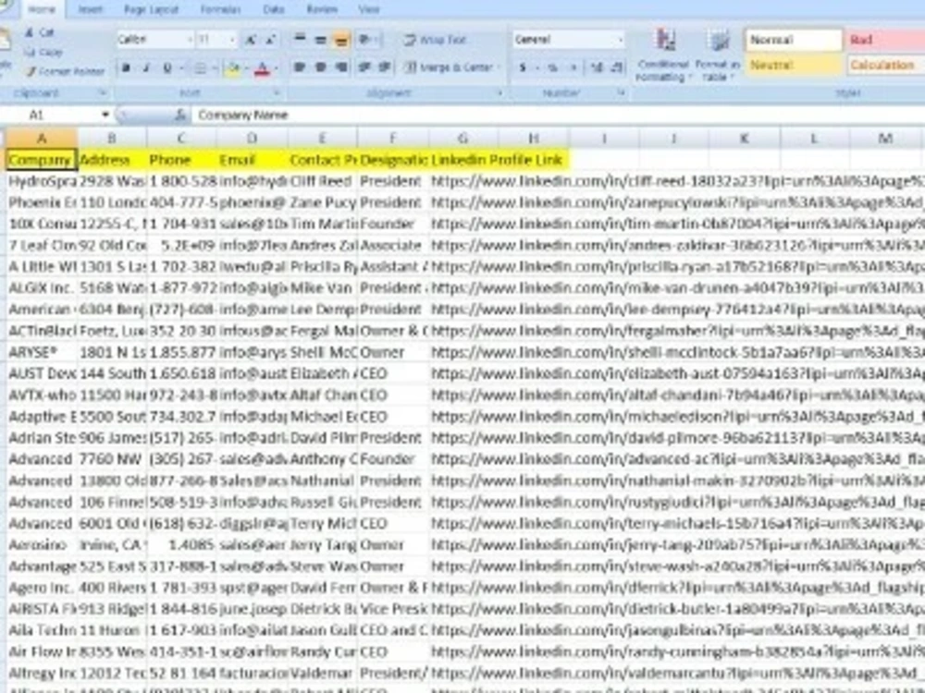
Task: Toggle bold formatting
Action: (126, 67)
